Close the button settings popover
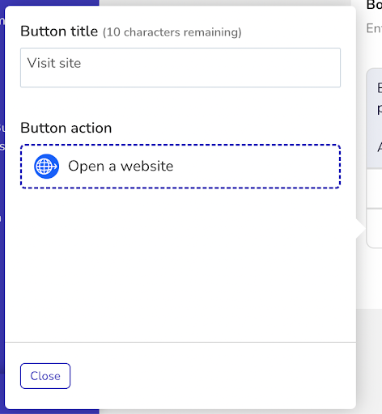Viewport: 382px width, 414px height. click(x=45, y=376)
